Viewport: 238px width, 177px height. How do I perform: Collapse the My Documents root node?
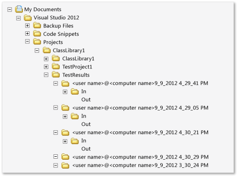(10, 10)
